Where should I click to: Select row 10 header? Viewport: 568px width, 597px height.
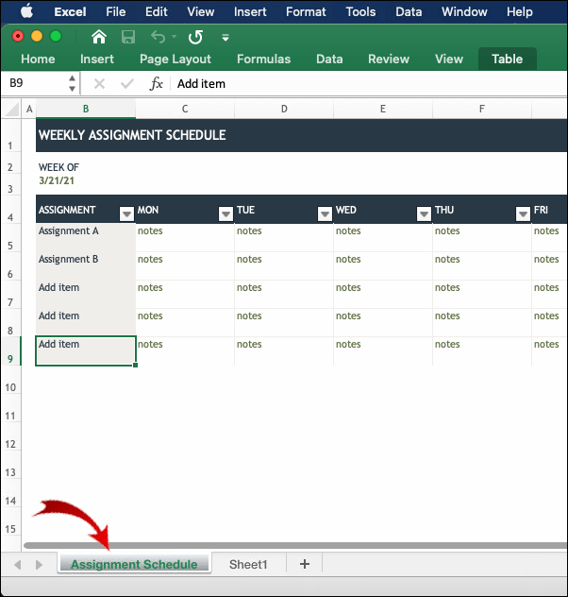pyautogui.click(x=10, y=380)
